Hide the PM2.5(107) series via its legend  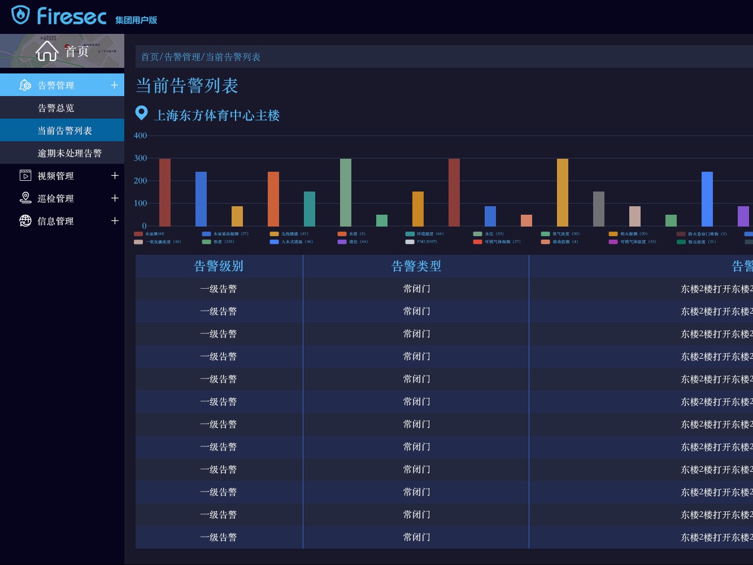tap(418, 241)
